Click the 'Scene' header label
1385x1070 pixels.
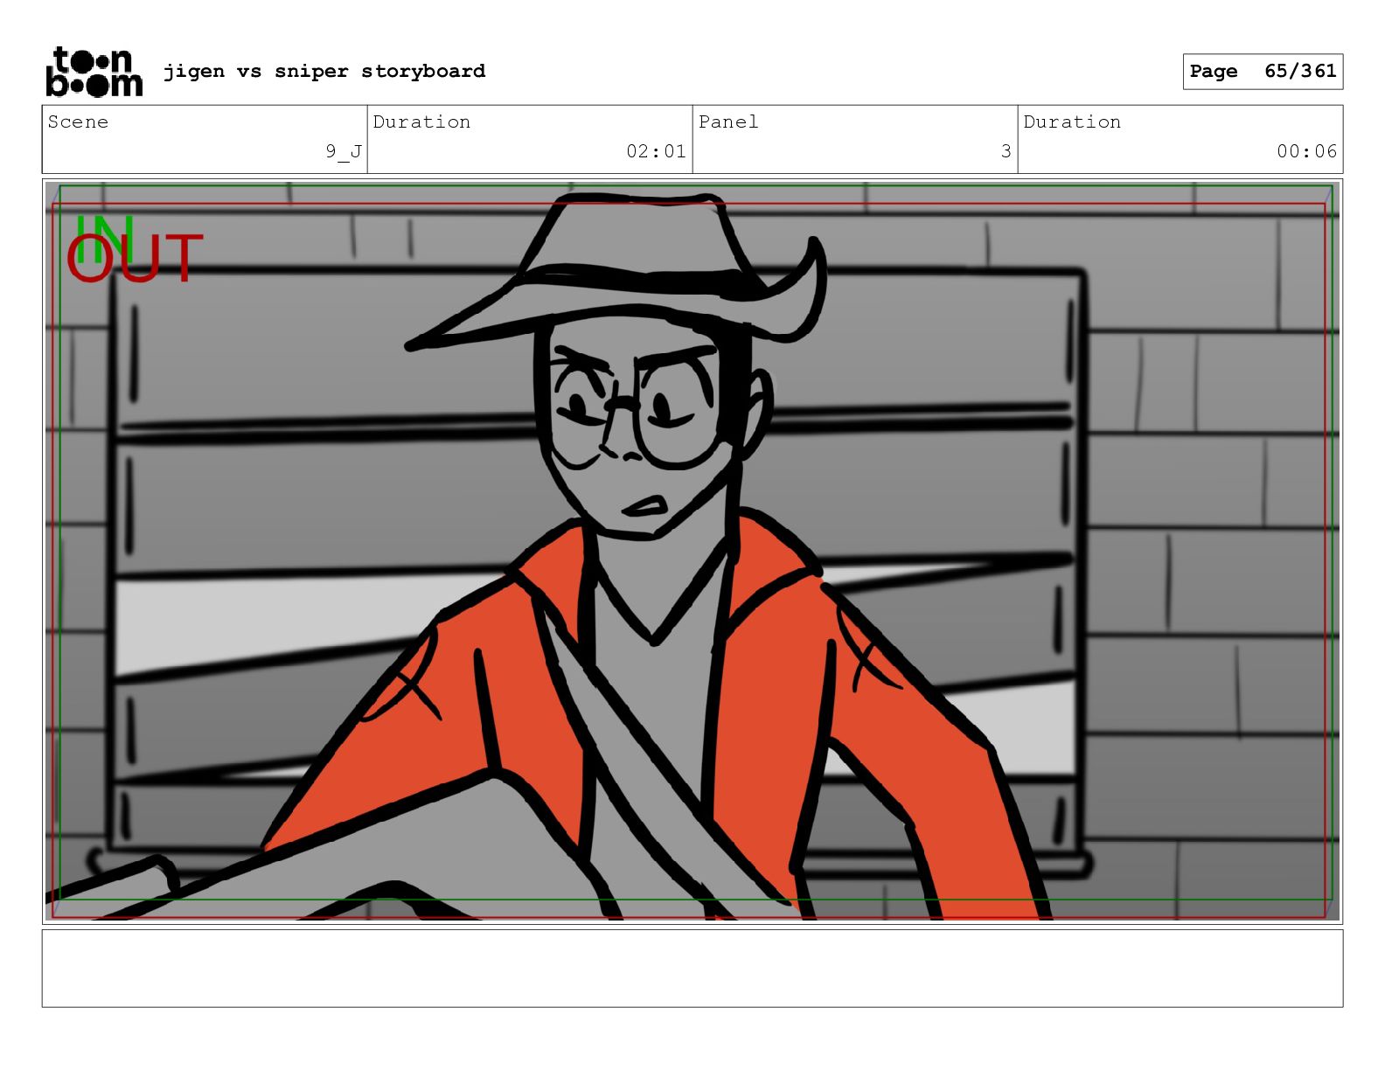[x=78, y=122]
